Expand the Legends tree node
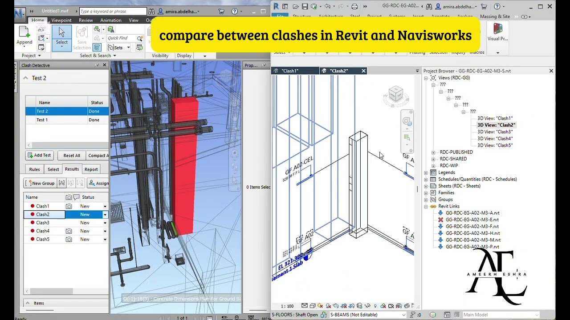 click(426, 172)
